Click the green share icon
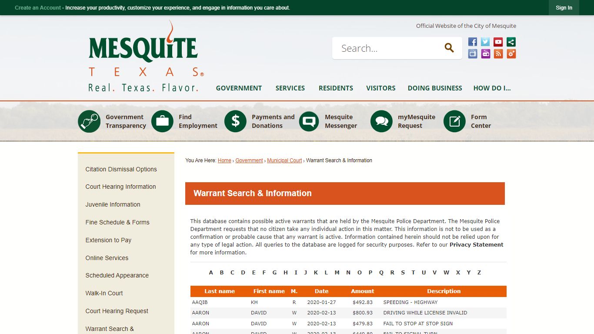 tap(511, 42)
